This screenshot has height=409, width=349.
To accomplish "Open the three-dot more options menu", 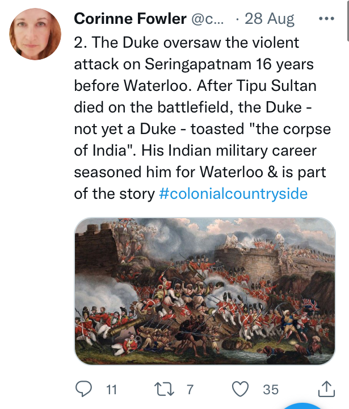I will point(327,19).
